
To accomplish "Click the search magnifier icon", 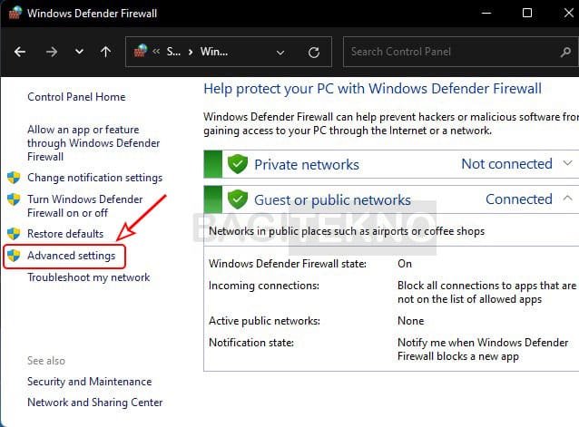I will point(565,52).
